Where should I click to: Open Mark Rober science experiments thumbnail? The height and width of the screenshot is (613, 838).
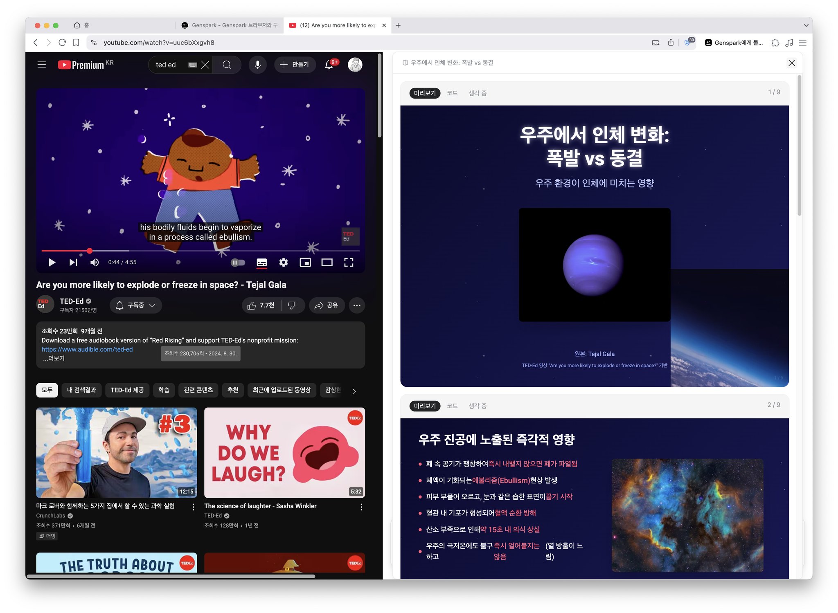coord(117,452)
